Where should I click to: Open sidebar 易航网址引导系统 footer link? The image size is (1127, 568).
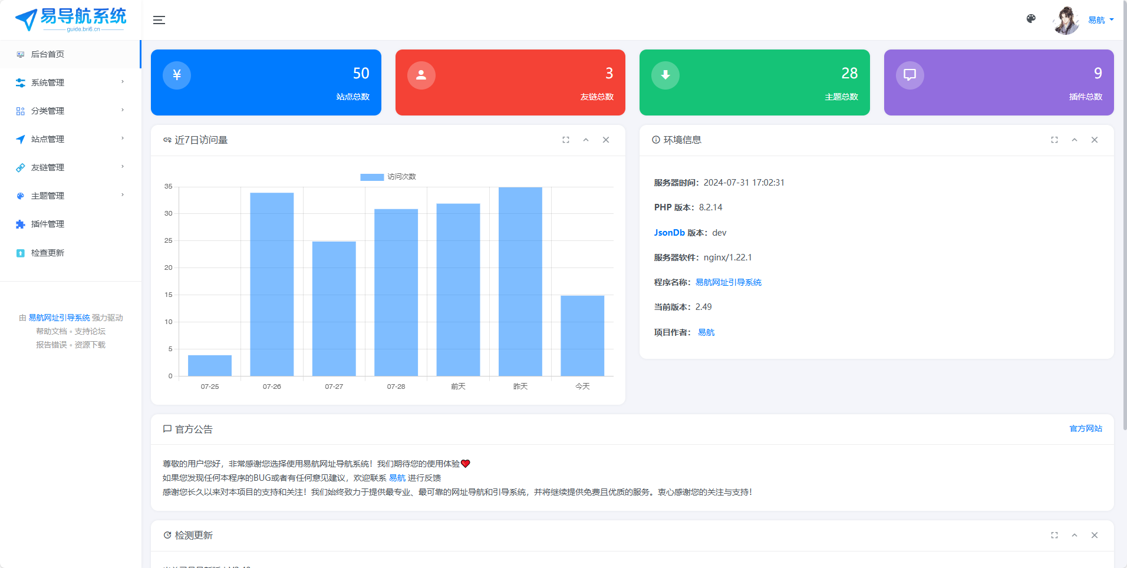point(60,318)
